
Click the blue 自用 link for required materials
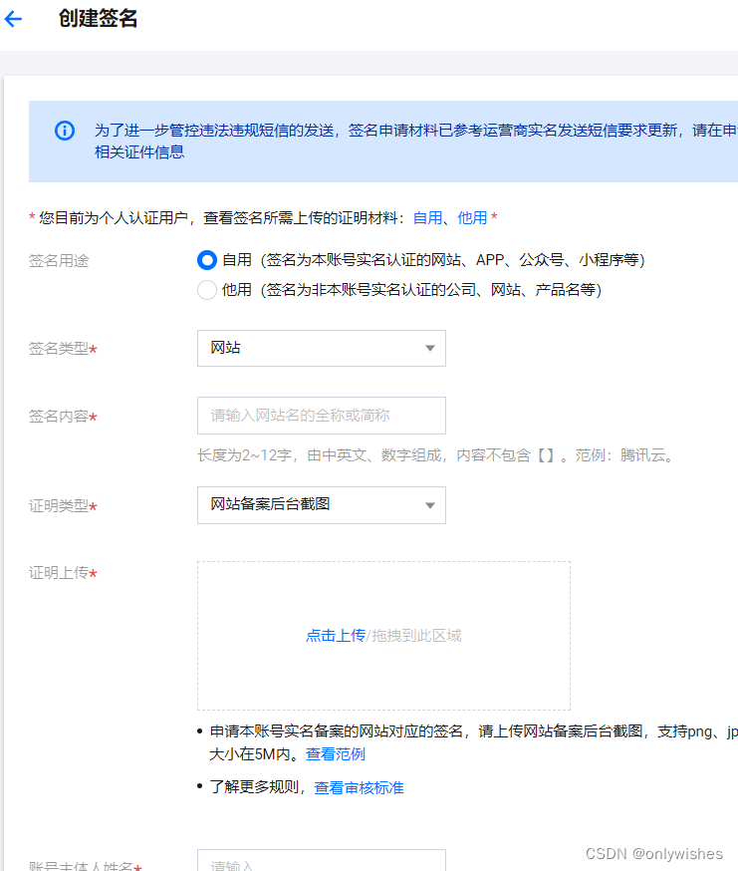(427, 217)
